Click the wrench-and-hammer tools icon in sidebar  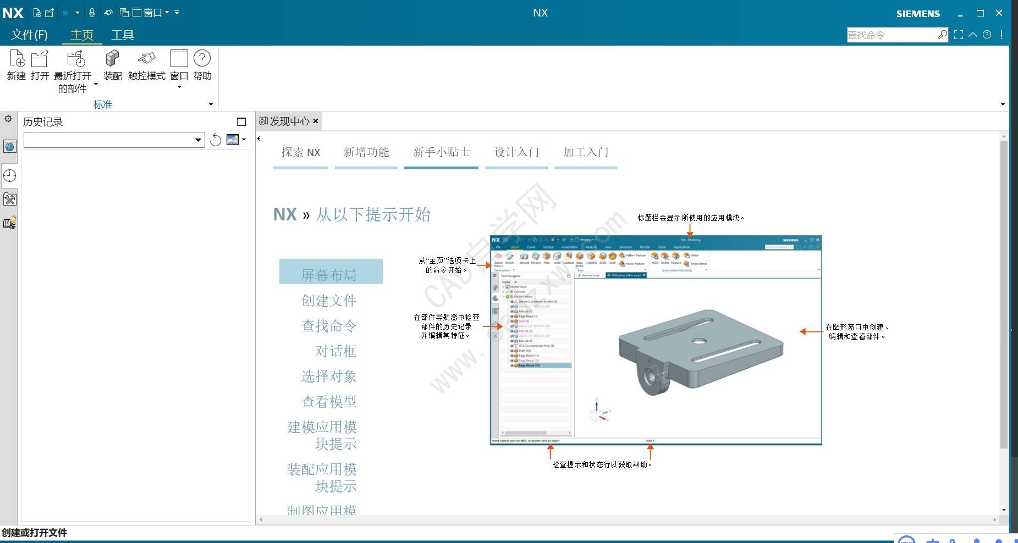9,199
